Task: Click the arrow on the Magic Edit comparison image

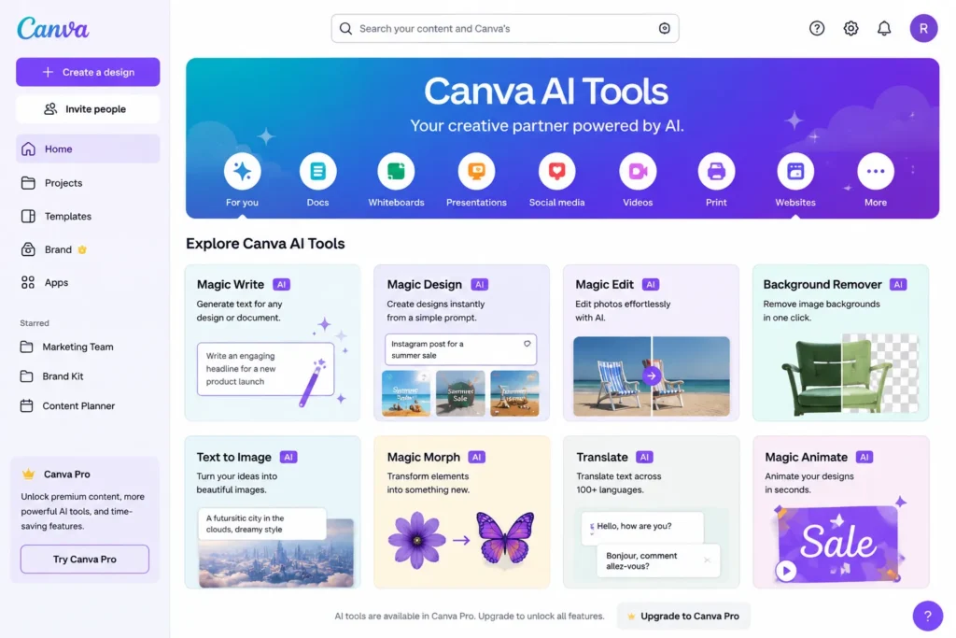Action: 651,376
